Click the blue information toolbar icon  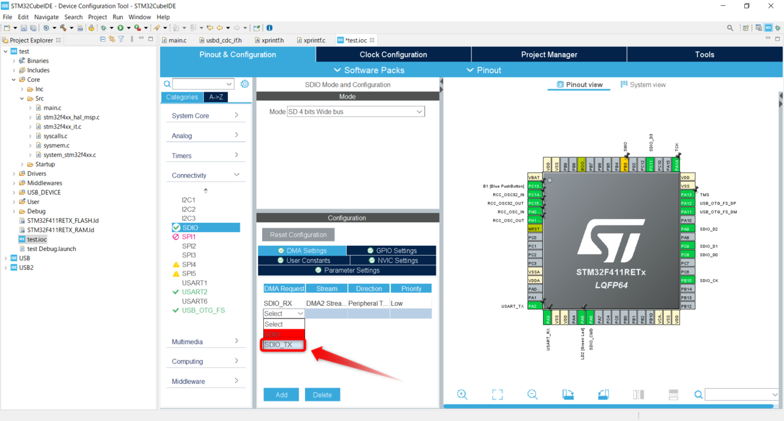point(269,28)
